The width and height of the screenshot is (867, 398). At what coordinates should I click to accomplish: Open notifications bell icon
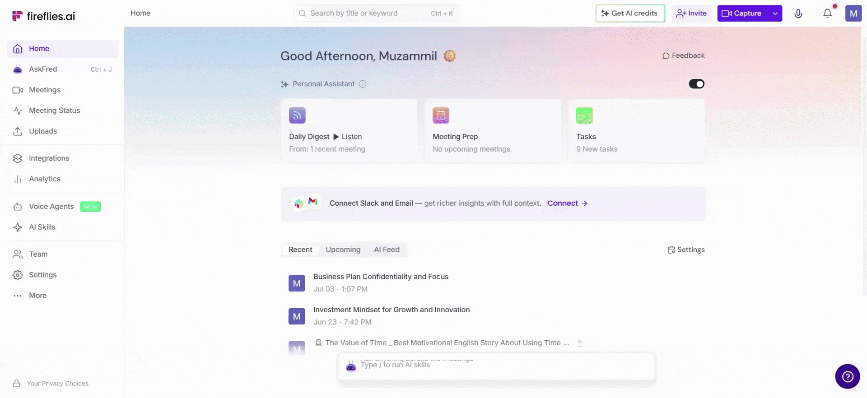827,14
